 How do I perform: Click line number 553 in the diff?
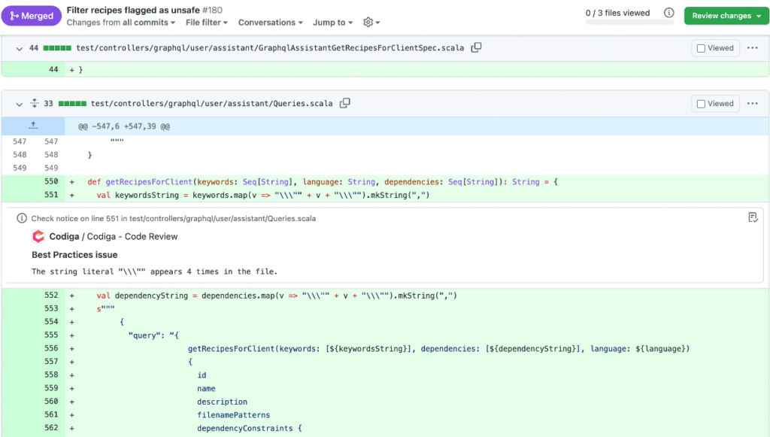point(51,308)
